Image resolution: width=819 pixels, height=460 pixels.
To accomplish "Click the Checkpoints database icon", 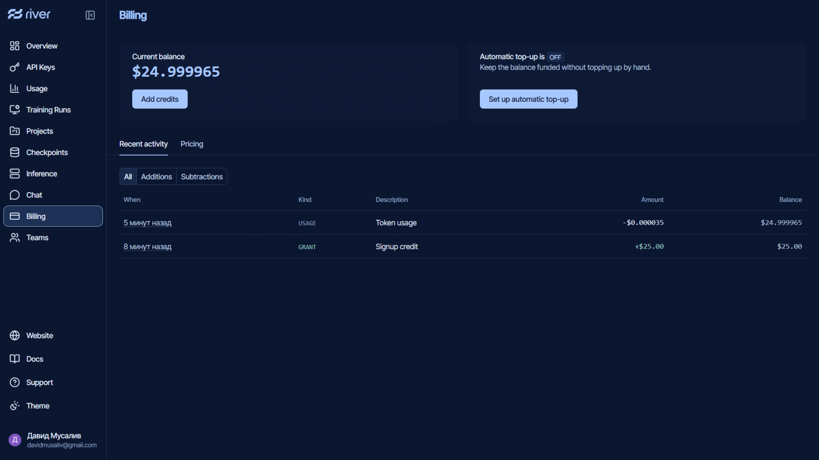I will coord(15,152).
